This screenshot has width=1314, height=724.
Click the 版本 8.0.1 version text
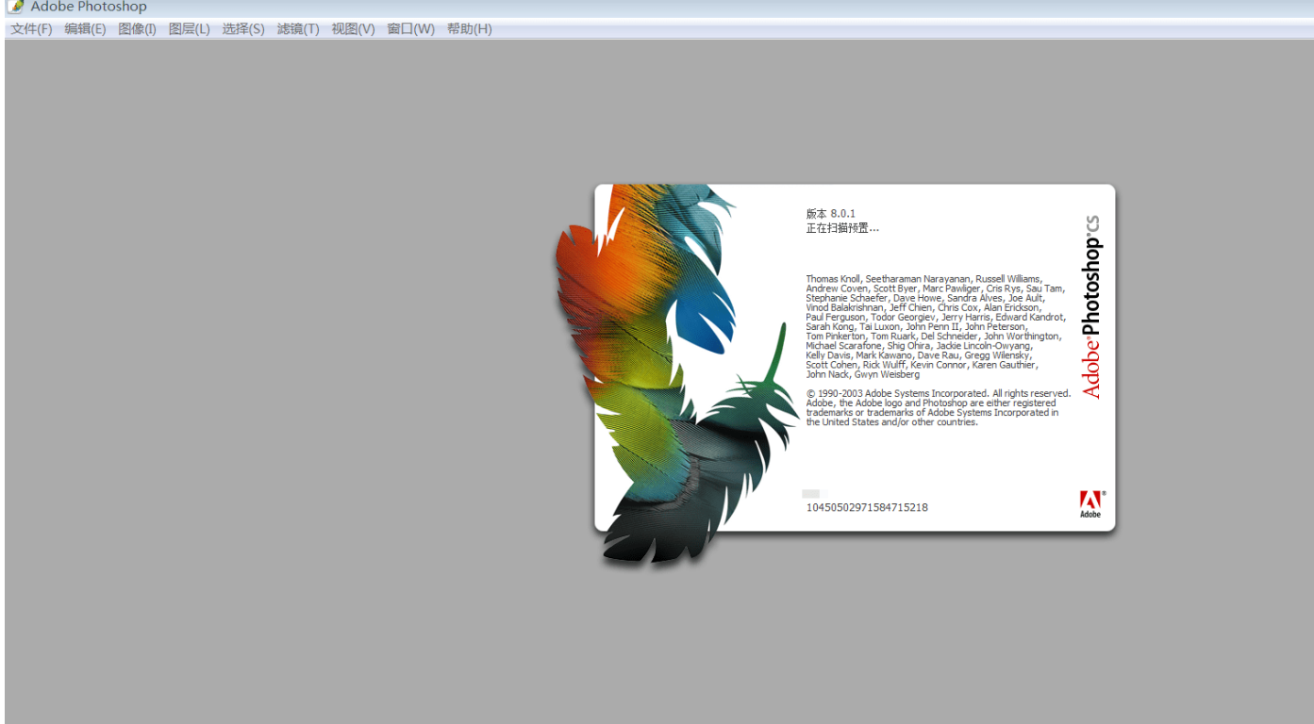830,214
